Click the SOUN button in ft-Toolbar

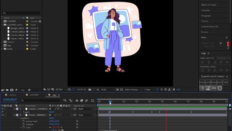tap(202, 83)
